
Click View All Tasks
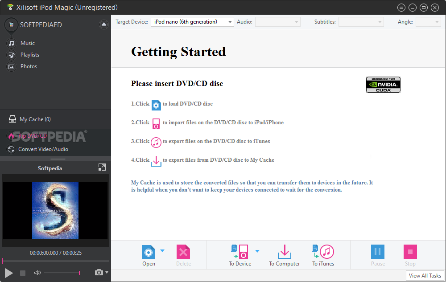pyautogui.click(x=425, y=275)
